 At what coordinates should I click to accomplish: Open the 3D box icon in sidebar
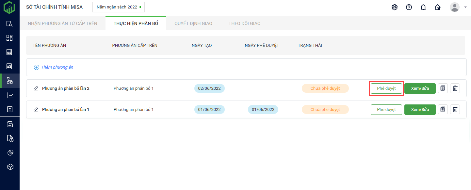click(x=10, y=167)
